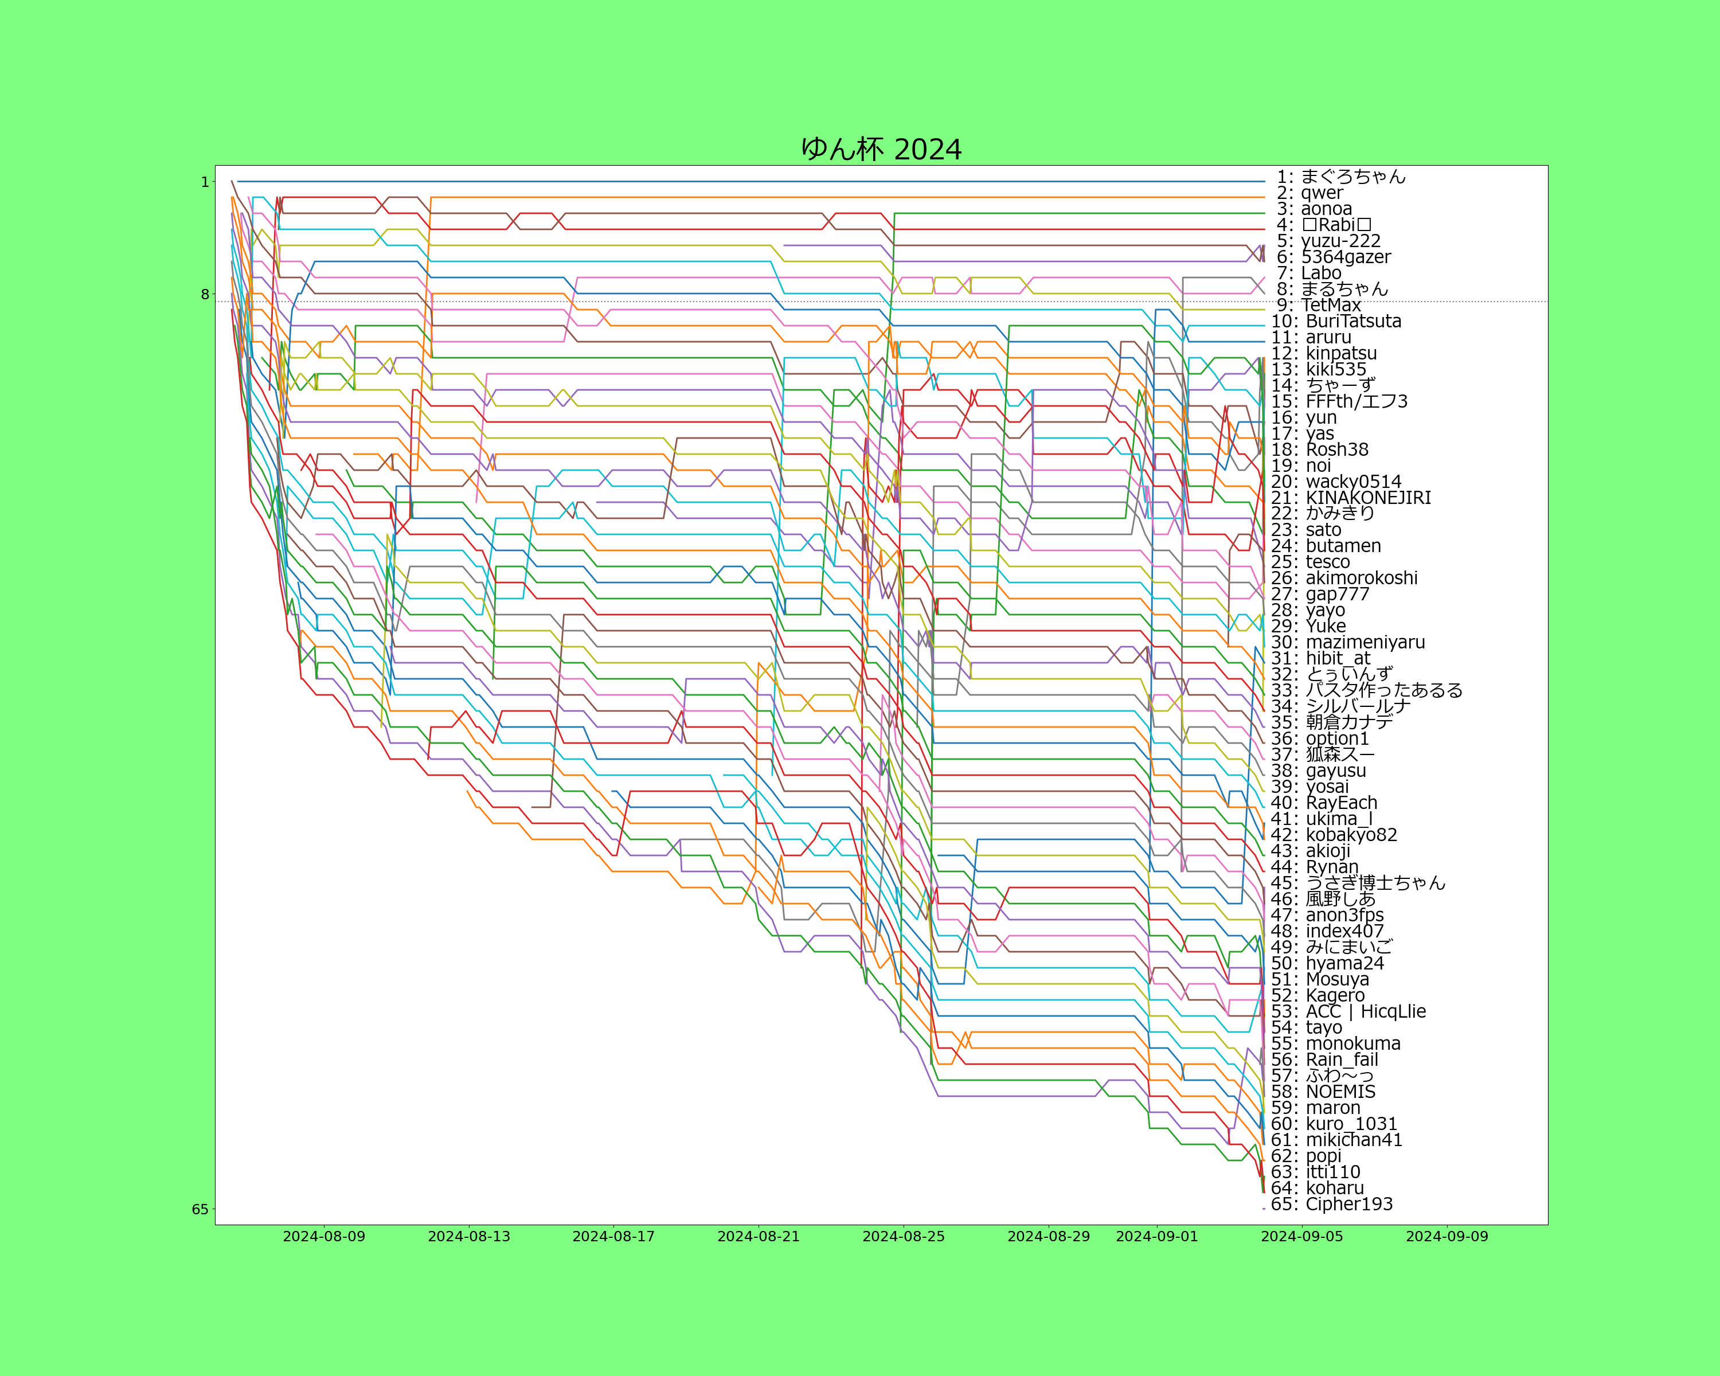
Task: Select the 65: Cipher193 label
Action: 1331,1205
